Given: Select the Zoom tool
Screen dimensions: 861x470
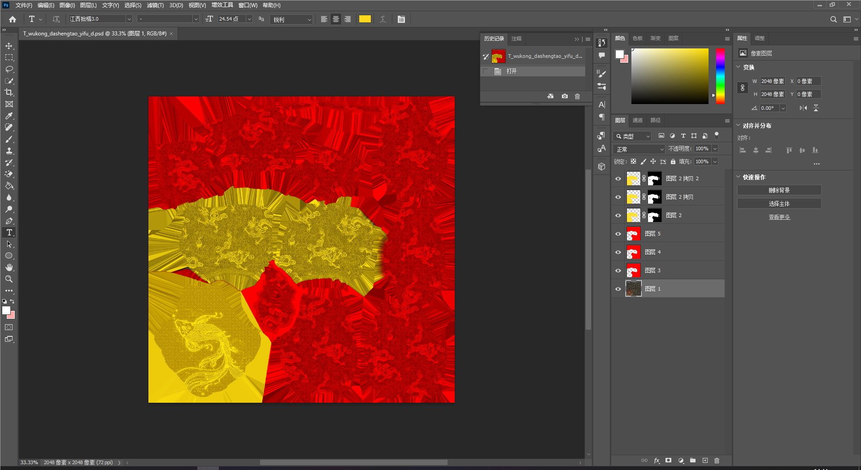Looking at the screenshot, I should tap(9, 279).
